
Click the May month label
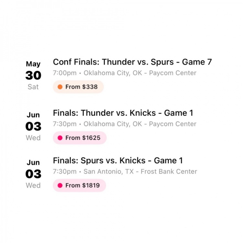pyautogui.click(x=33, y=64)
